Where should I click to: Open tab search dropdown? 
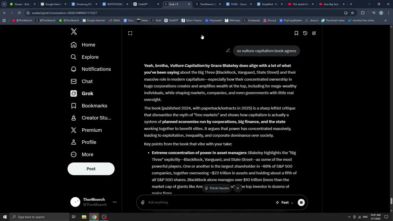coord(4,4)
